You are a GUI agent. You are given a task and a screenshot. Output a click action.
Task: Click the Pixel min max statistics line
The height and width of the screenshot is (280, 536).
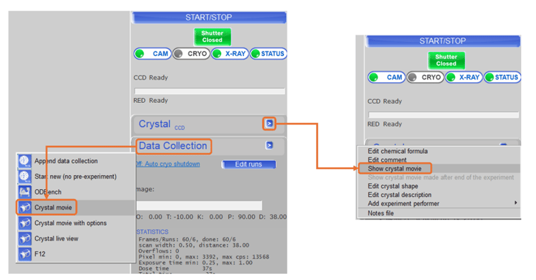(x=204, y=257)
